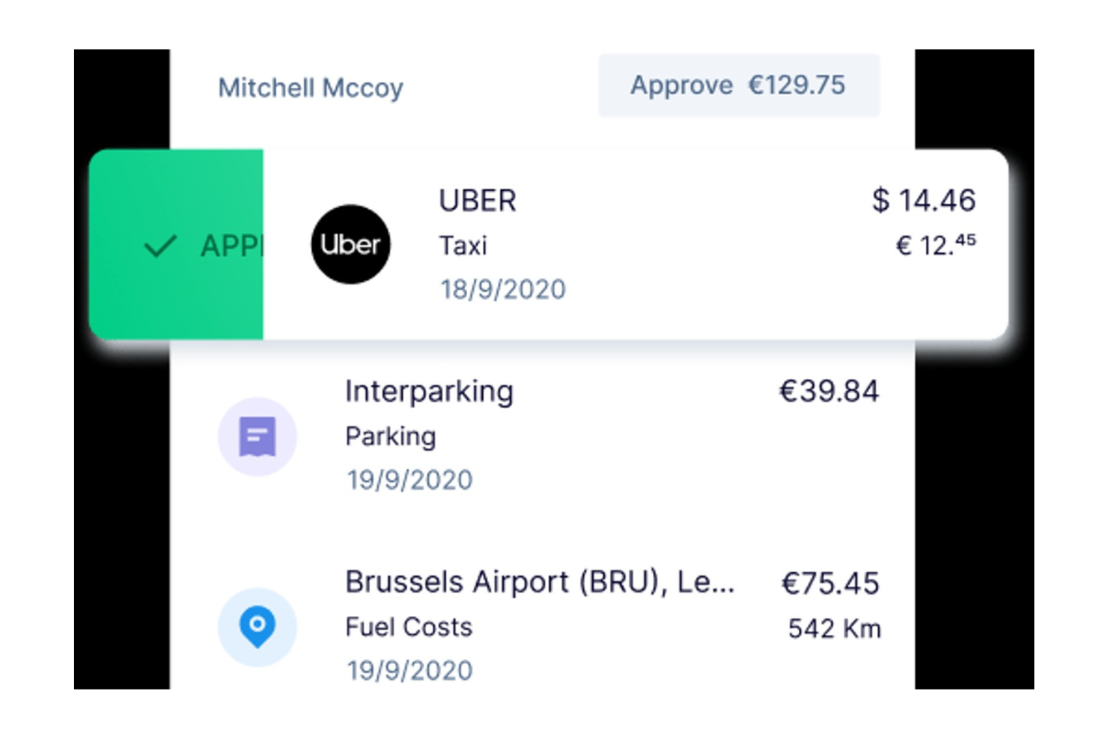
Task: Click the 542 Km distance value
Action: tap(834, 629)
